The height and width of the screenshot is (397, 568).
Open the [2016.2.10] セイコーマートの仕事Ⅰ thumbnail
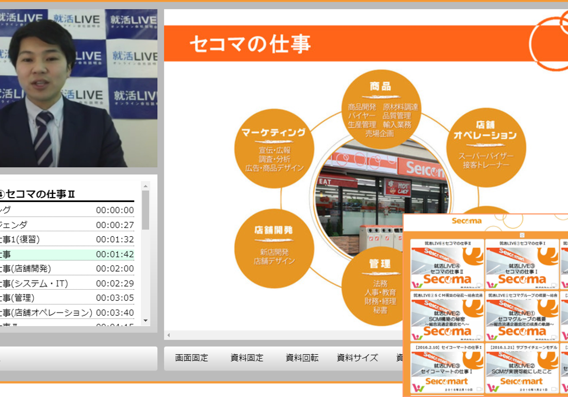point(448,368)
